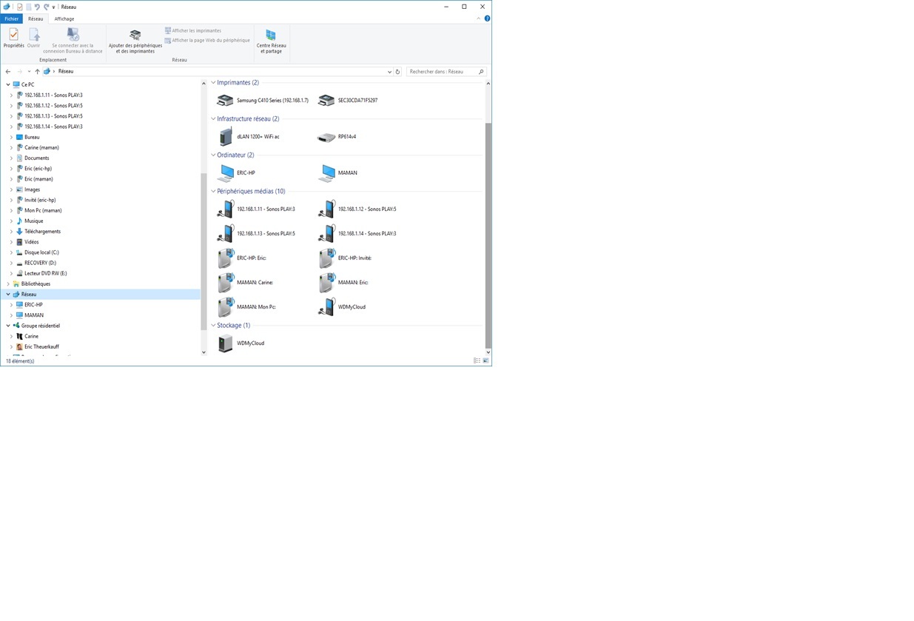Click Afficher les imprimantes
The height and width of the screenshot is (621, 914).
[192, 31]
